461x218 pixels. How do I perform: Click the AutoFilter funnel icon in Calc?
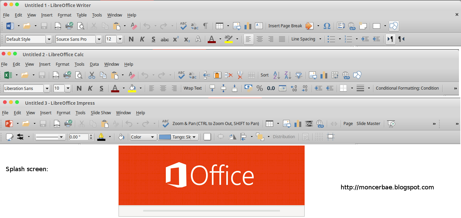click(299, 75)
